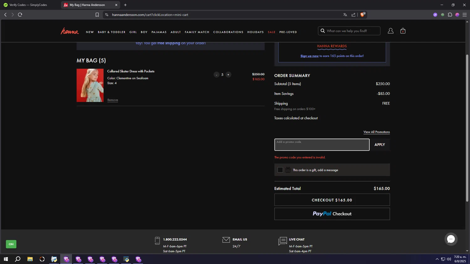Image resolution: width=470 pixels, height=264 pixels.
Task: Open the Collaborations menu
Action: pos(228,32)
